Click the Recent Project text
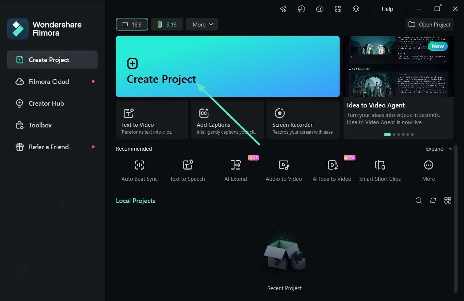The image size is (464, 301). [x=284, y=288]
